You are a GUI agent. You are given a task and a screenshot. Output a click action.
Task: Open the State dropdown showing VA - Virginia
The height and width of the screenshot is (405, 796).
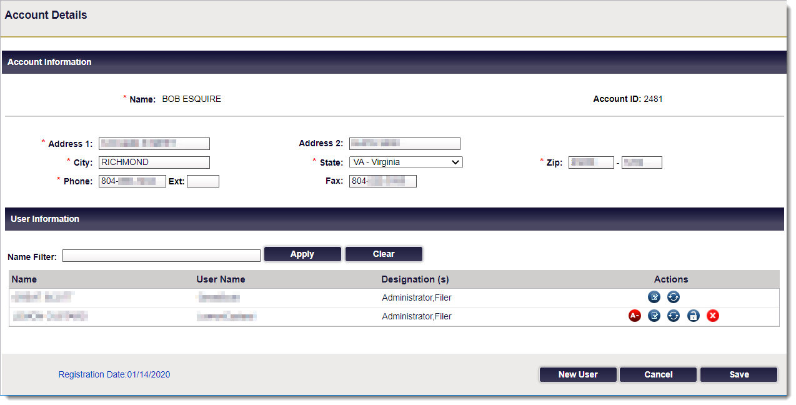point(405,162)
